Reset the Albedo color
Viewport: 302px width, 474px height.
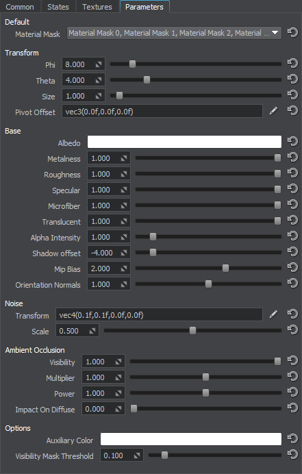tap(292, 142)
